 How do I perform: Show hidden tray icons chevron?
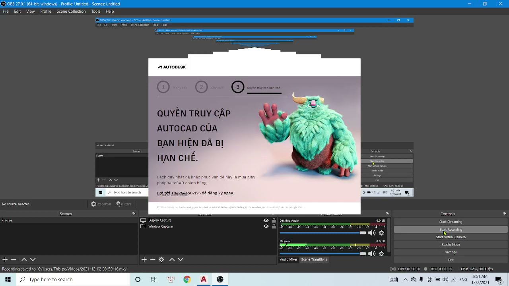[406, 279]
